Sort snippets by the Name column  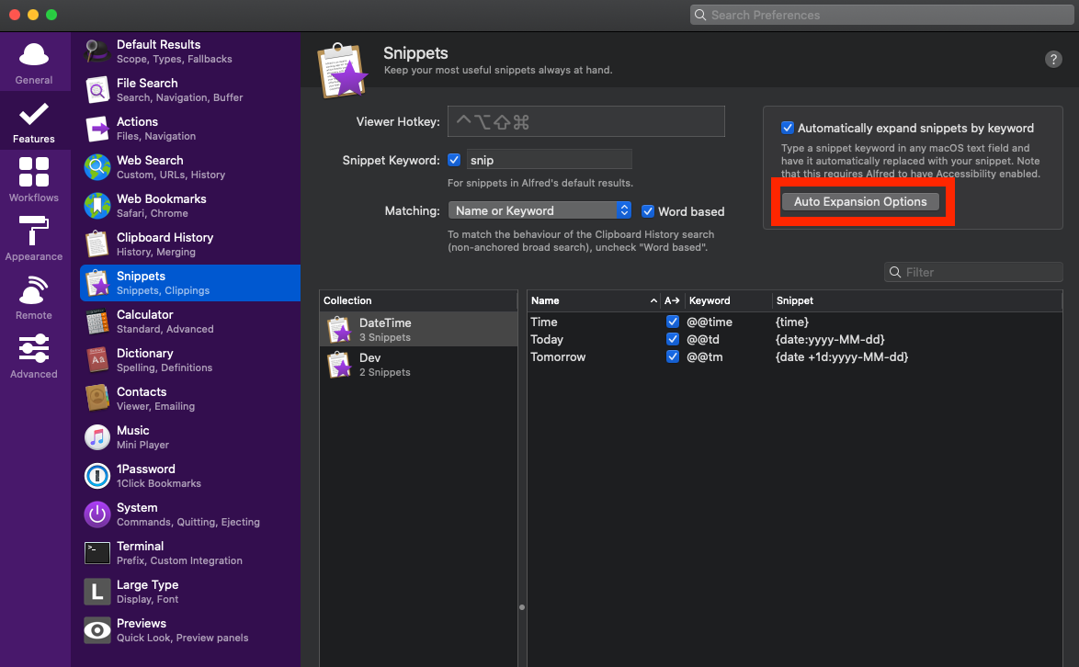pos(588,300)
